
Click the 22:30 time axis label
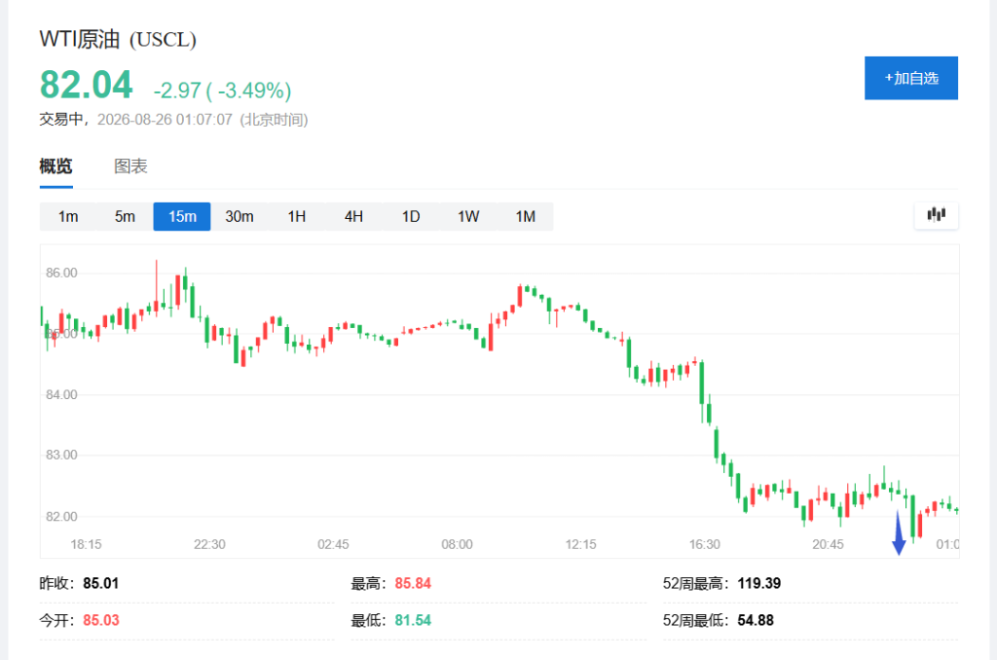pos(209,544)
